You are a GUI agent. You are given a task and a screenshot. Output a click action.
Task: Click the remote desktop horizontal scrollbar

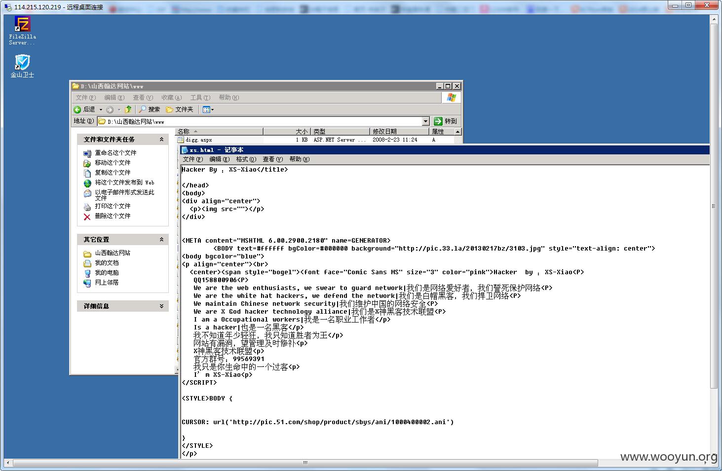coord(305,463)
